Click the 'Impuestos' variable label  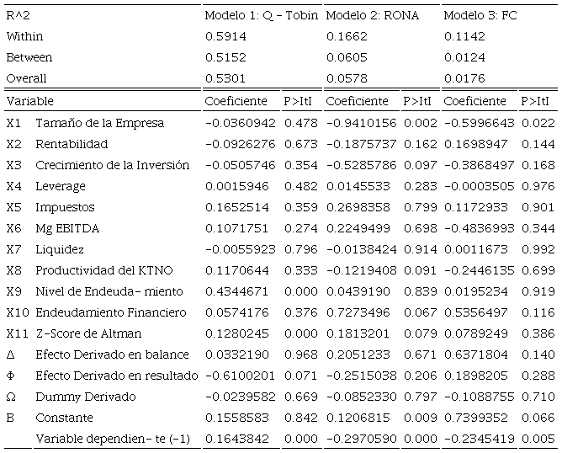(65, 207)
